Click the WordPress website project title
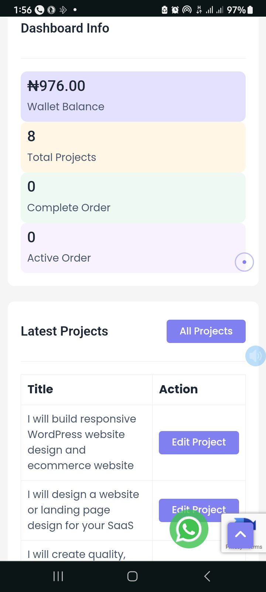Image resolution: width=266 pixels, height=592 pixels. click(82, 442)
